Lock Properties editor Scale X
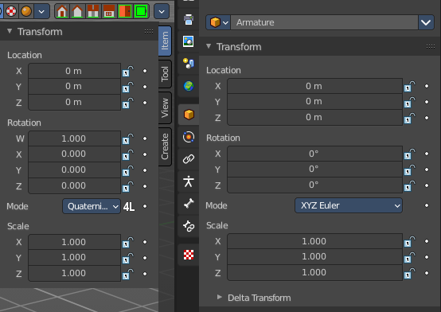The image size is (441, 312). [409, 241]
